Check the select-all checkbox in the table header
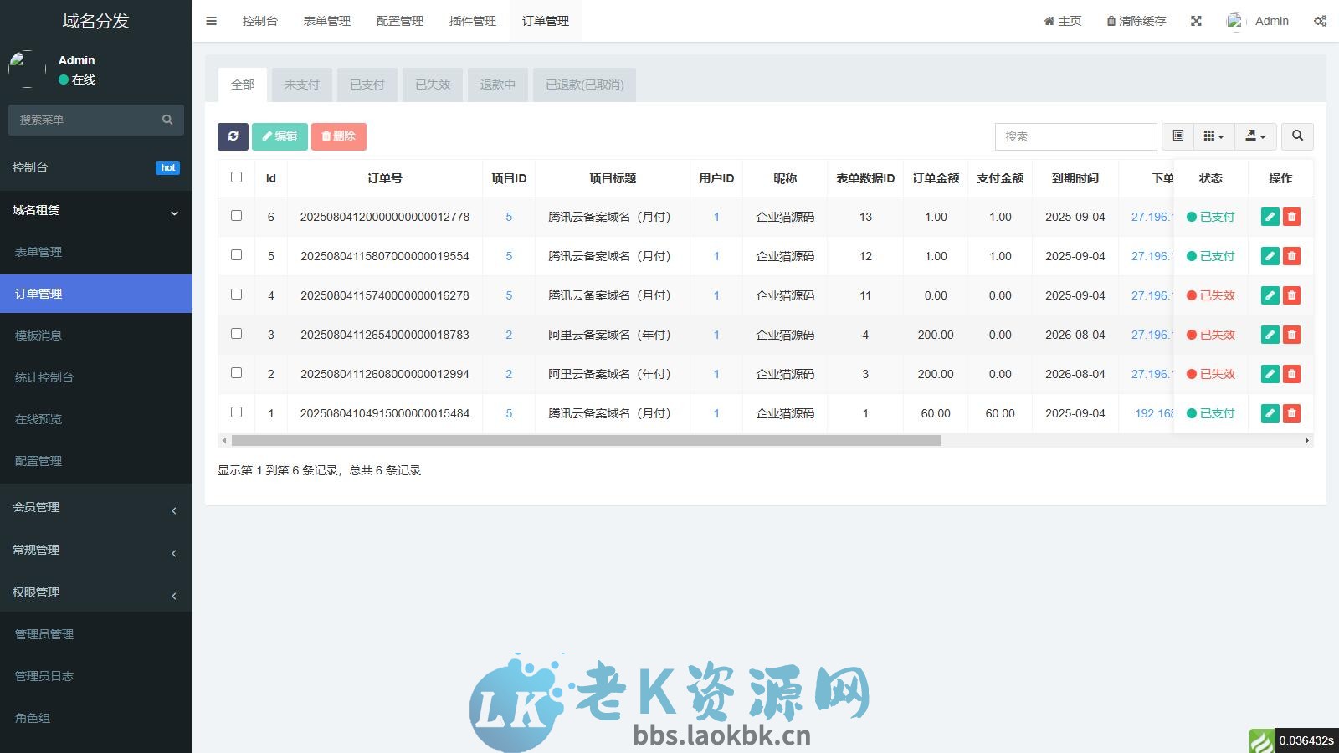Viewport: 1339px width, 753px height. point(237,177)
